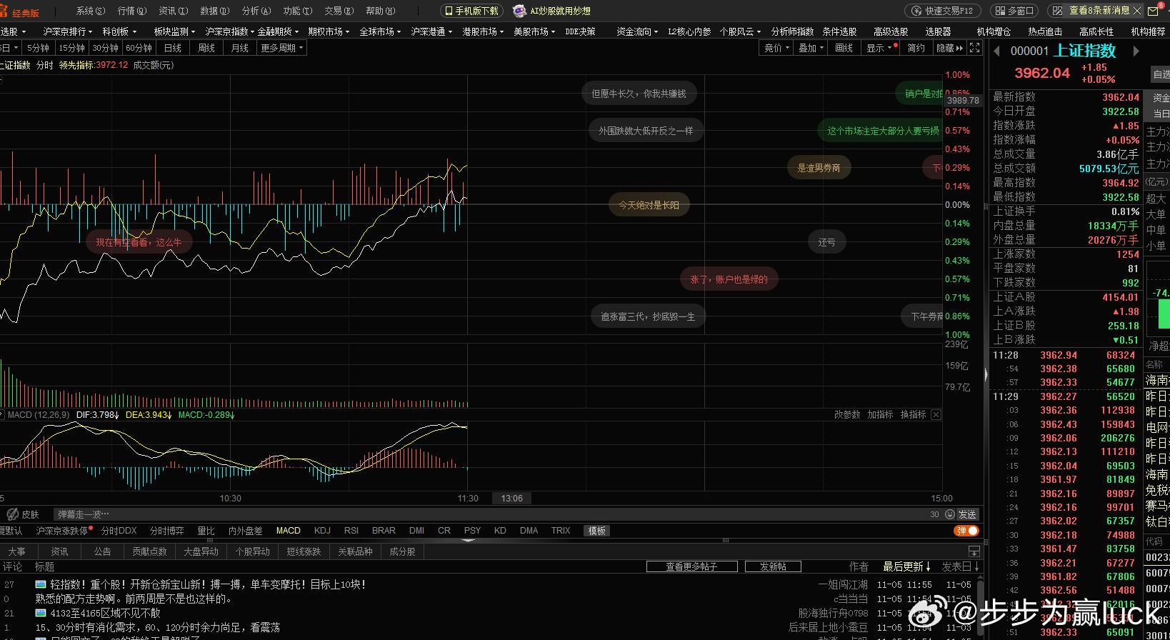1170x640 pixels.
Task: Toggle the 画线 drawing tools
Action: tap(844, 48)
